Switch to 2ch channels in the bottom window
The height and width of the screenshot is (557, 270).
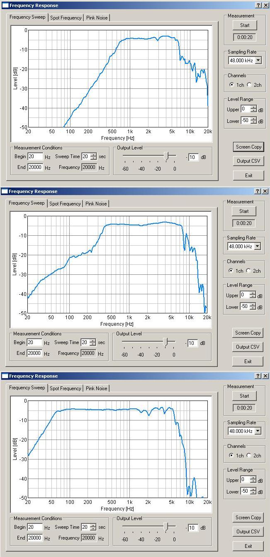249,456
